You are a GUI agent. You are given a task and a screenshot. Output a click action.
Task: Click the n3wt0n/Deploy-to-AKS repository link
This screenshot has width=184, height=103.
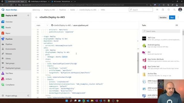tap(62, 25)
